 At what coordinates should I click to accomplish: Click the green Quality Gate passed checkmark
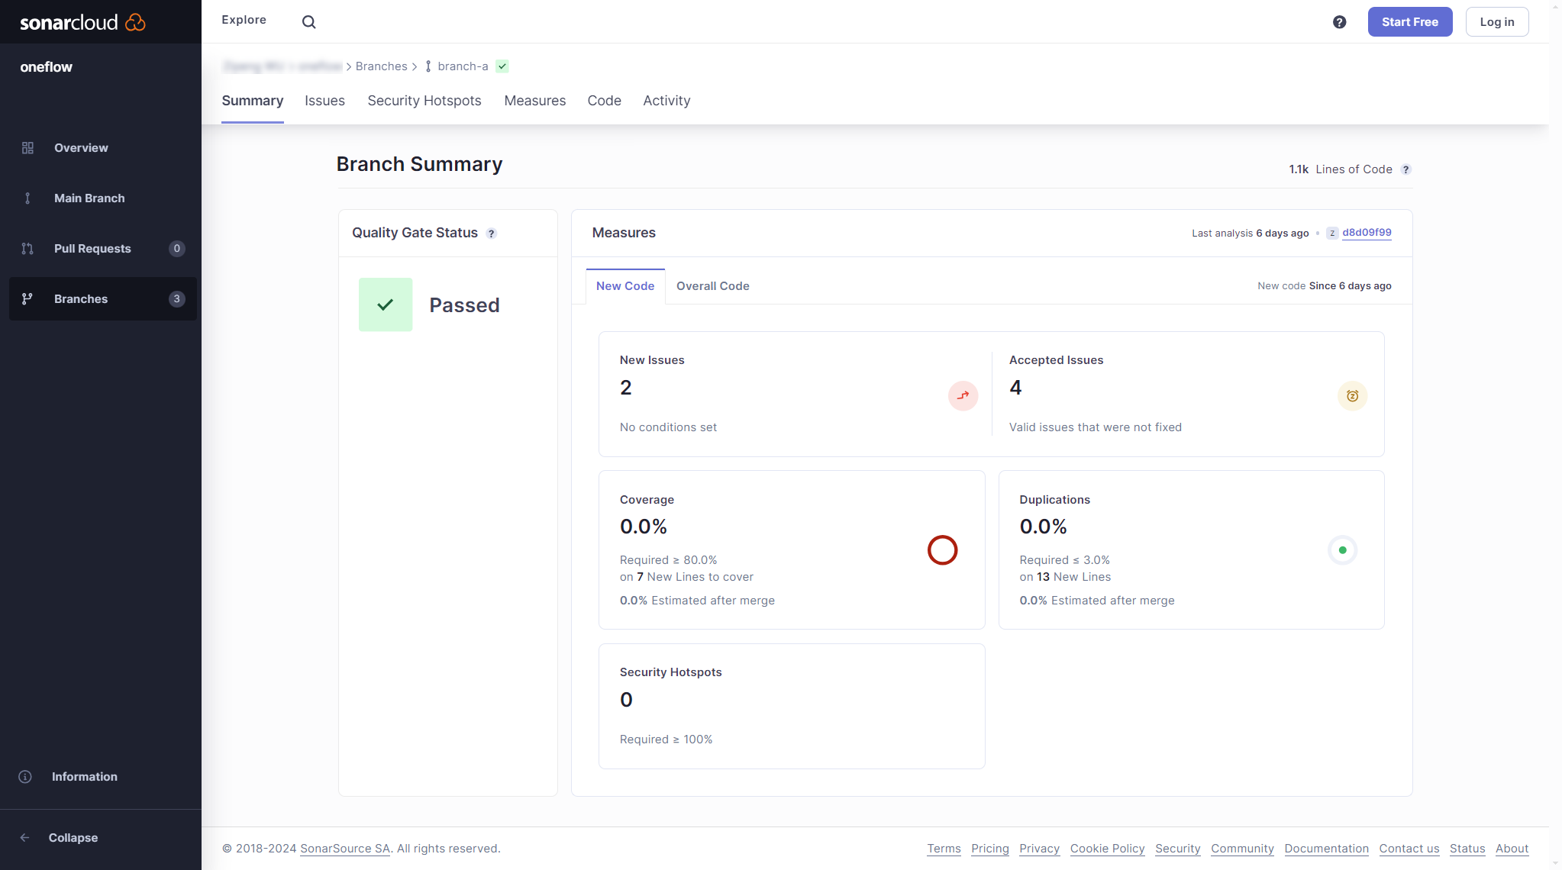(x=385, y=304)
